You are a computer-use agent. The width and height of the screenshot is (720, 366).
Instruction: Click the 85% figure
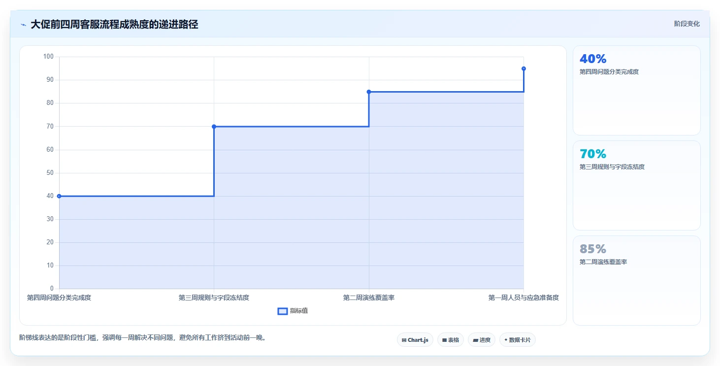(593, 249)
